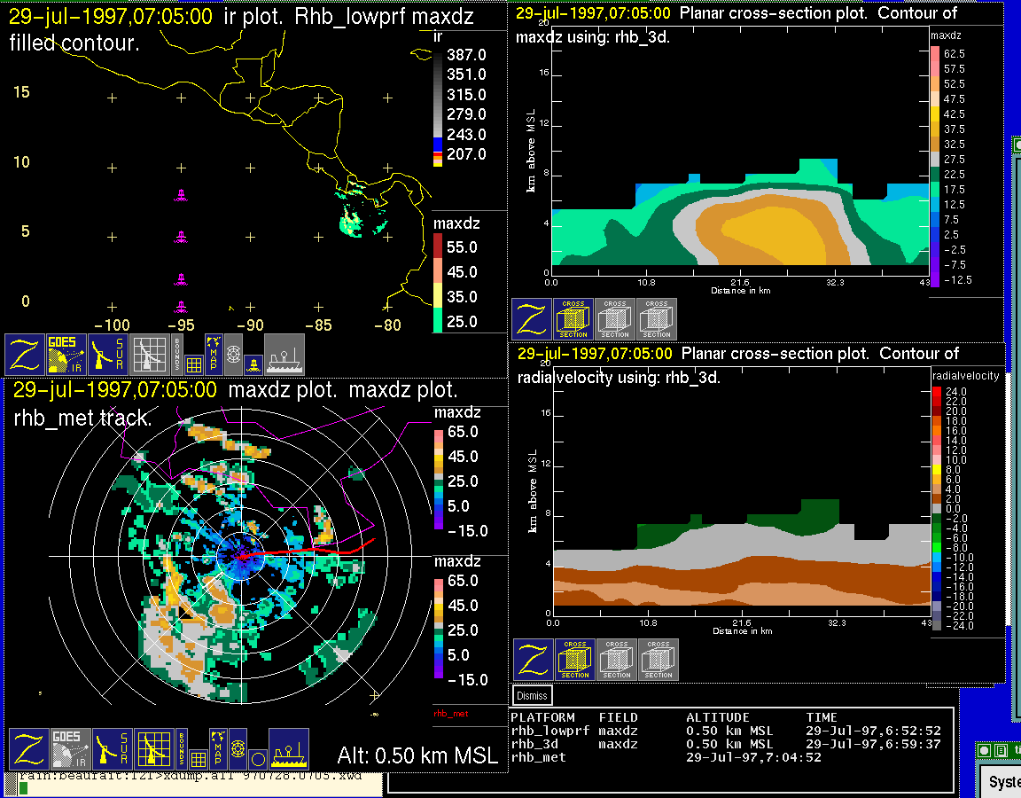
Task: Toggle buoy icon in the ir plot toolbar
Action: click(252, 363)
